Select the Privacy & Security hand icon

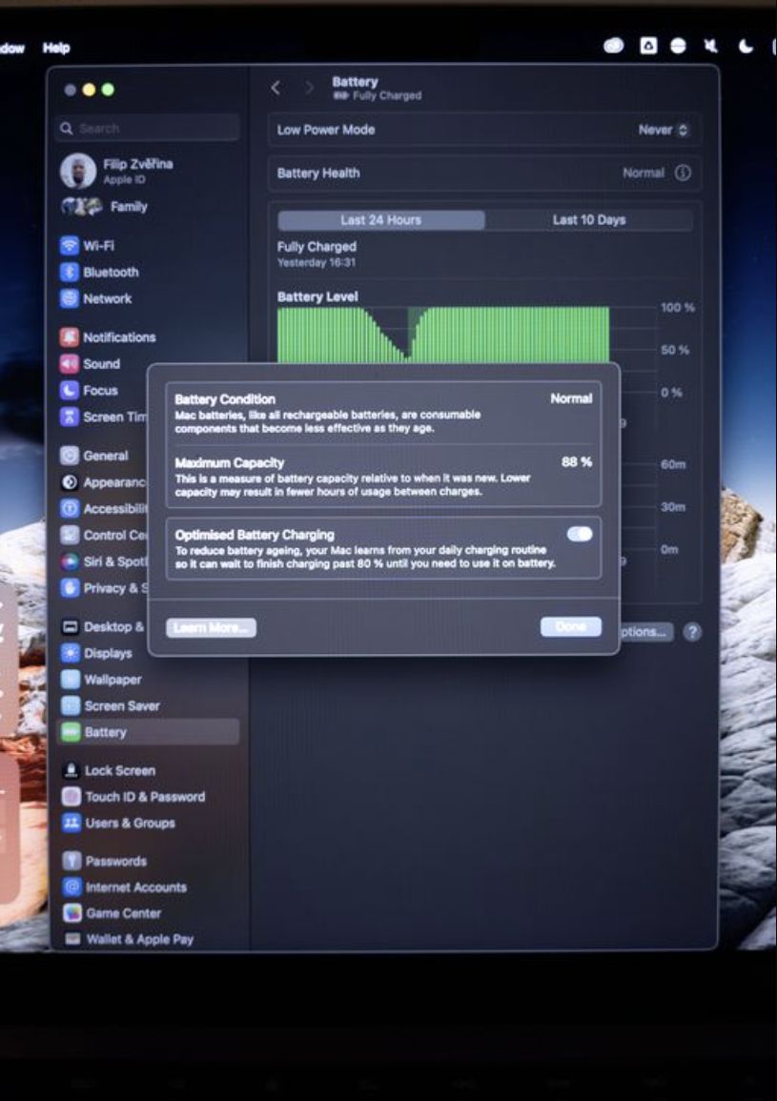pos(69,588)
